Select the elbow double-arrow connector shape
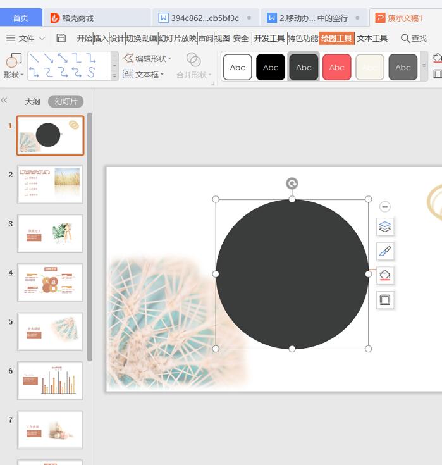Viewport: 442px width, 465px height. pos(34,72)
